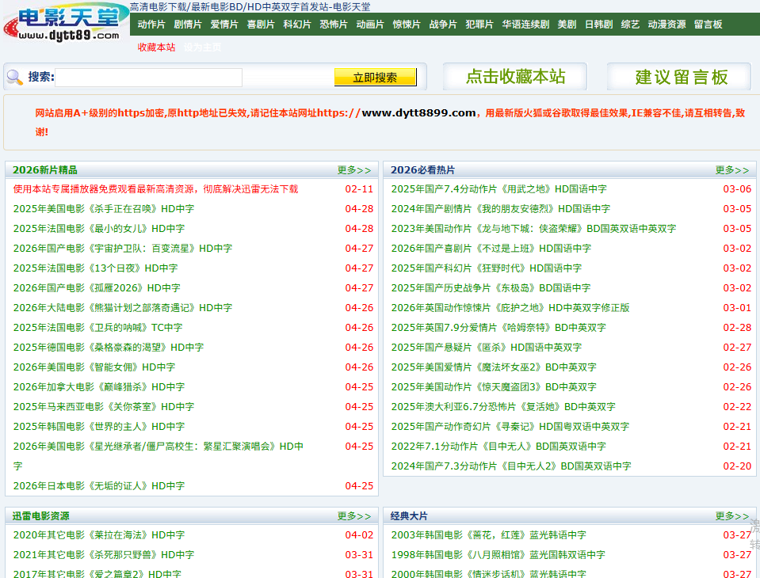The width and height of the screenshot is (760, 578).
Task: Go to the 华语连续剧 navigation tab
Action: 525,25
